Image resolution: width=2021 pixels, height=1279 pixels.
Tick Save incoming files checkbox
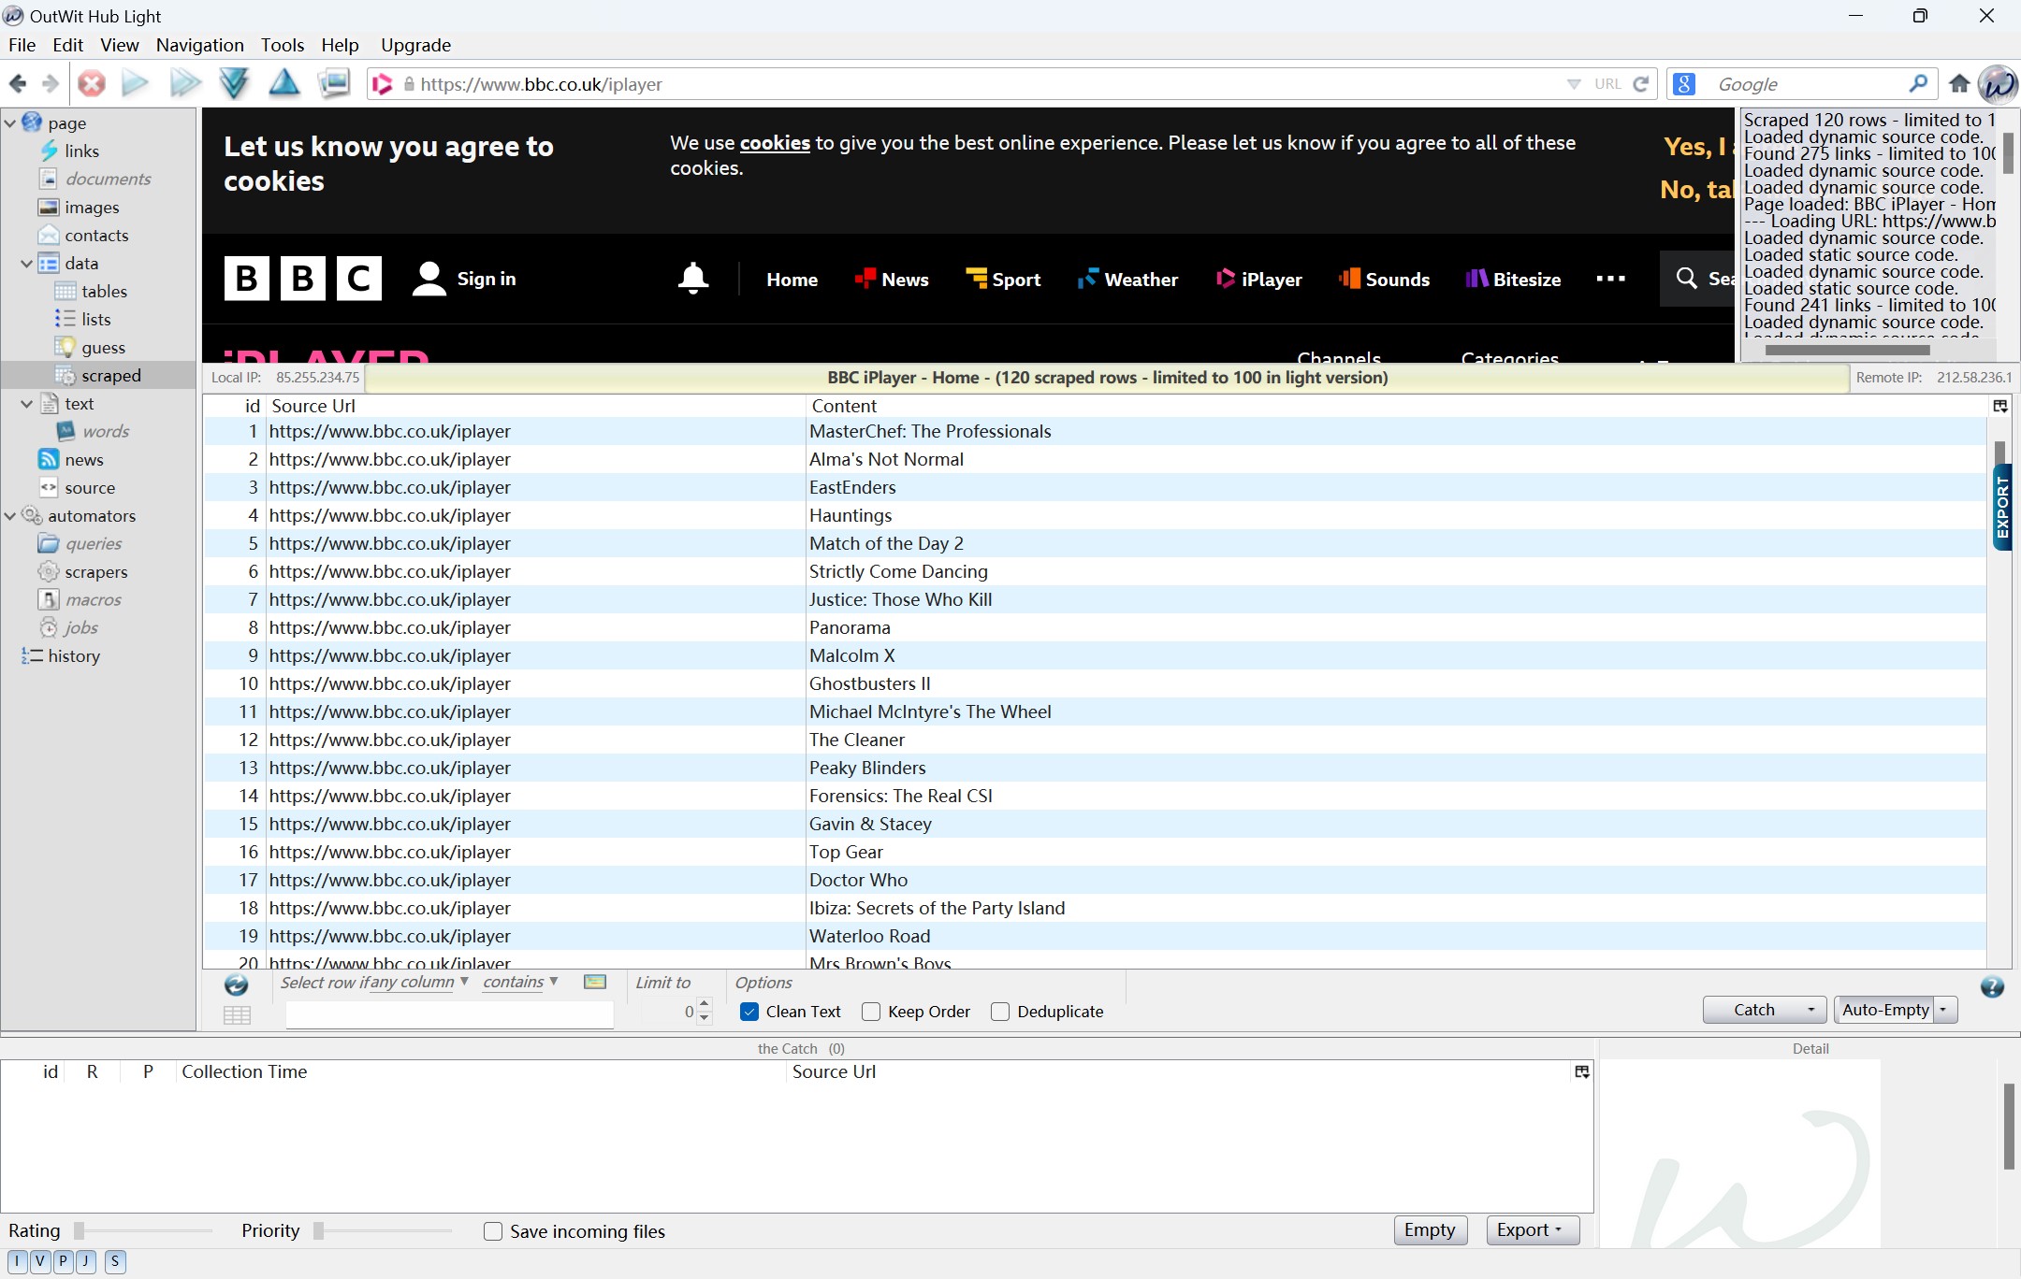tap(493, 1231)
